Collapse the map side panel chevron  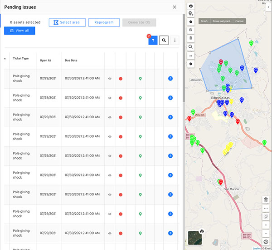tap(268, 7)
